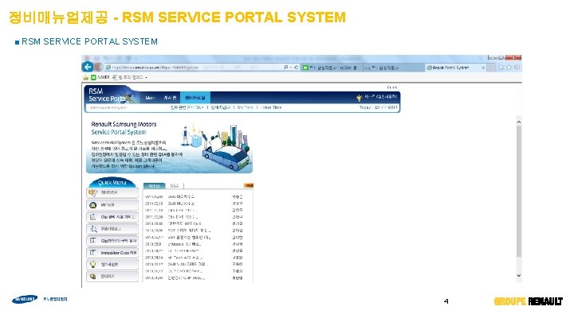Open the browser favorites star icon
This screenshot has width=574, height=322.
(509, 67)
